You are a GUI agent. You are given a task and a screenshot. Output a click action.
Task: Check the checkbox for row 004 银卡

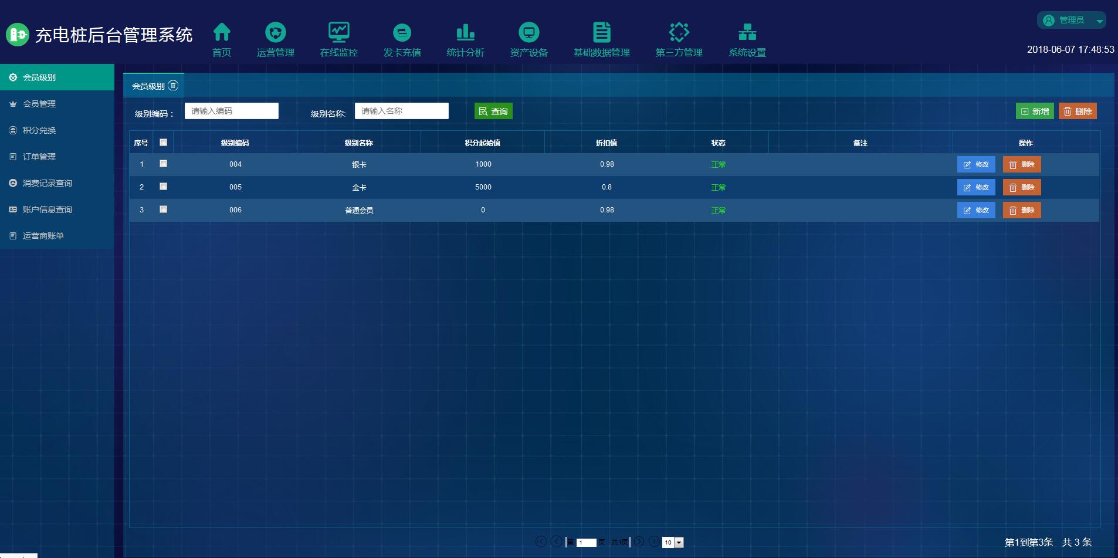coord(164,164)
